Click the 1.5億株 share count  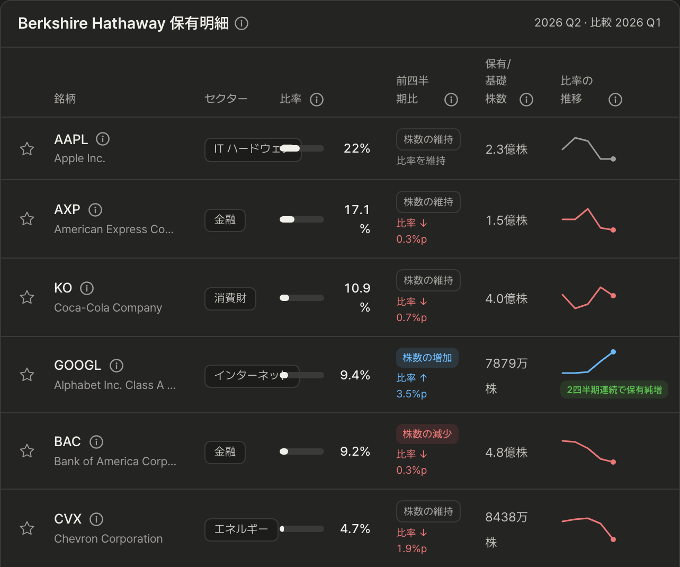[x=507, y=220]
